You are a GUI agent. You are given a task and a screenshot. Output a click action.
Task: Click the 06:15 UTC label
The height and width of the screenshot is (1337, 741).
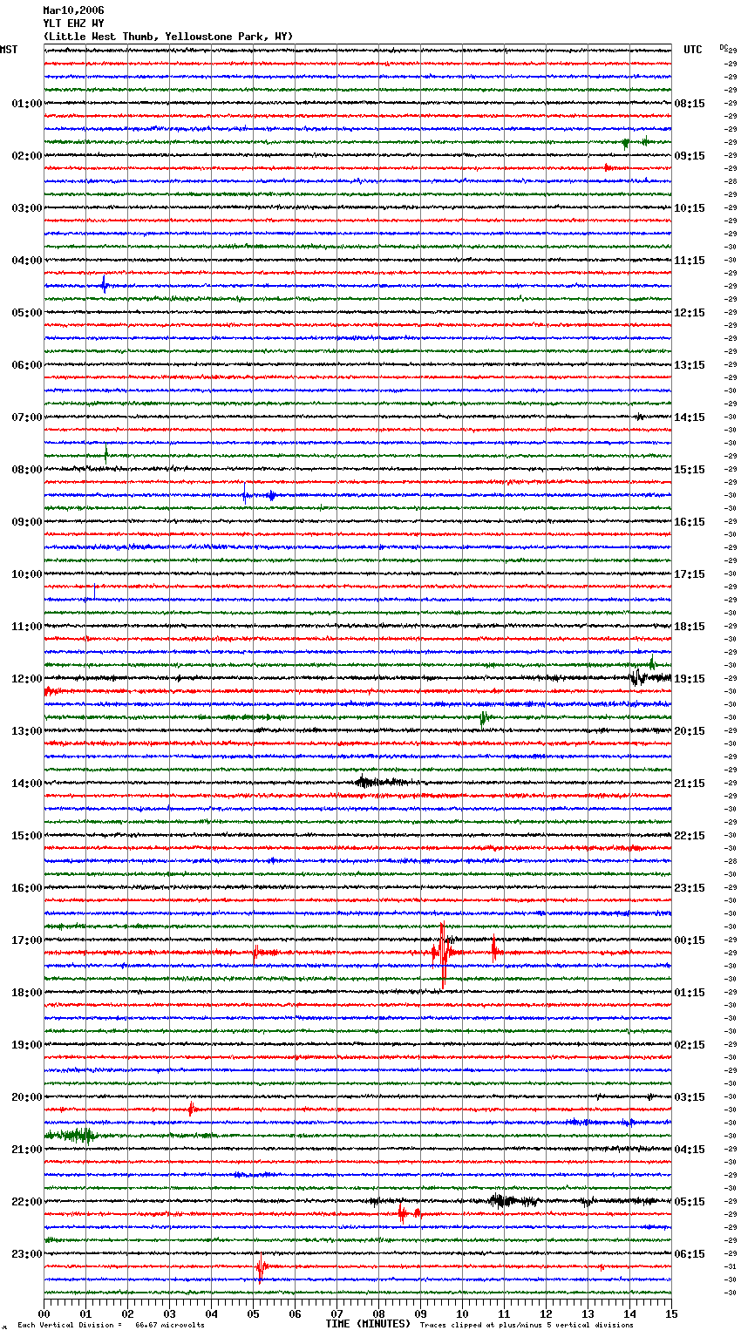point(690,1254)
